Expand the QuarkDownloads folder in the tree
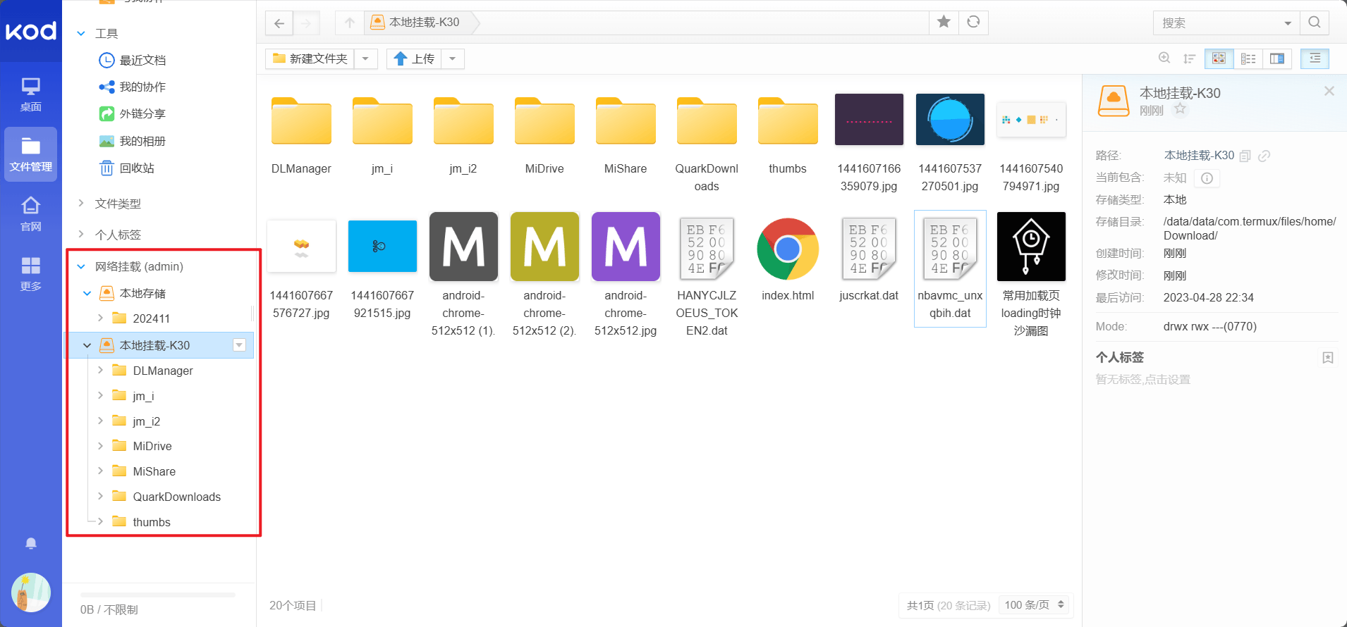This screenshot has width=1347, height=627. click(x=100, y=497)
